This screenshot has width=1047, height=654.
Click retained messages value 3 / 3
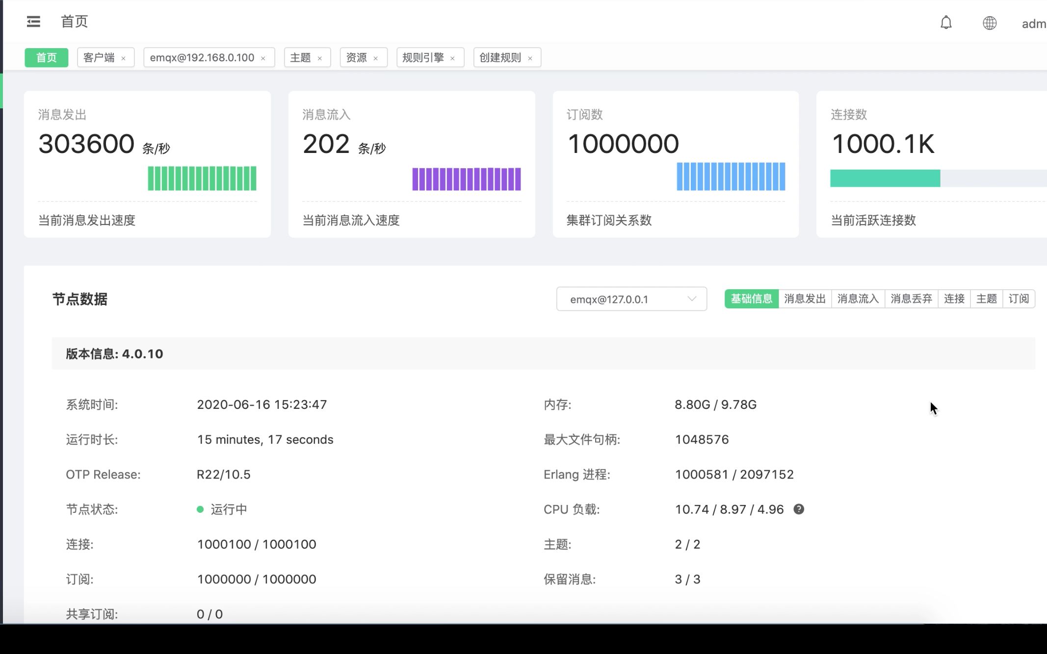tap(687, 579)
